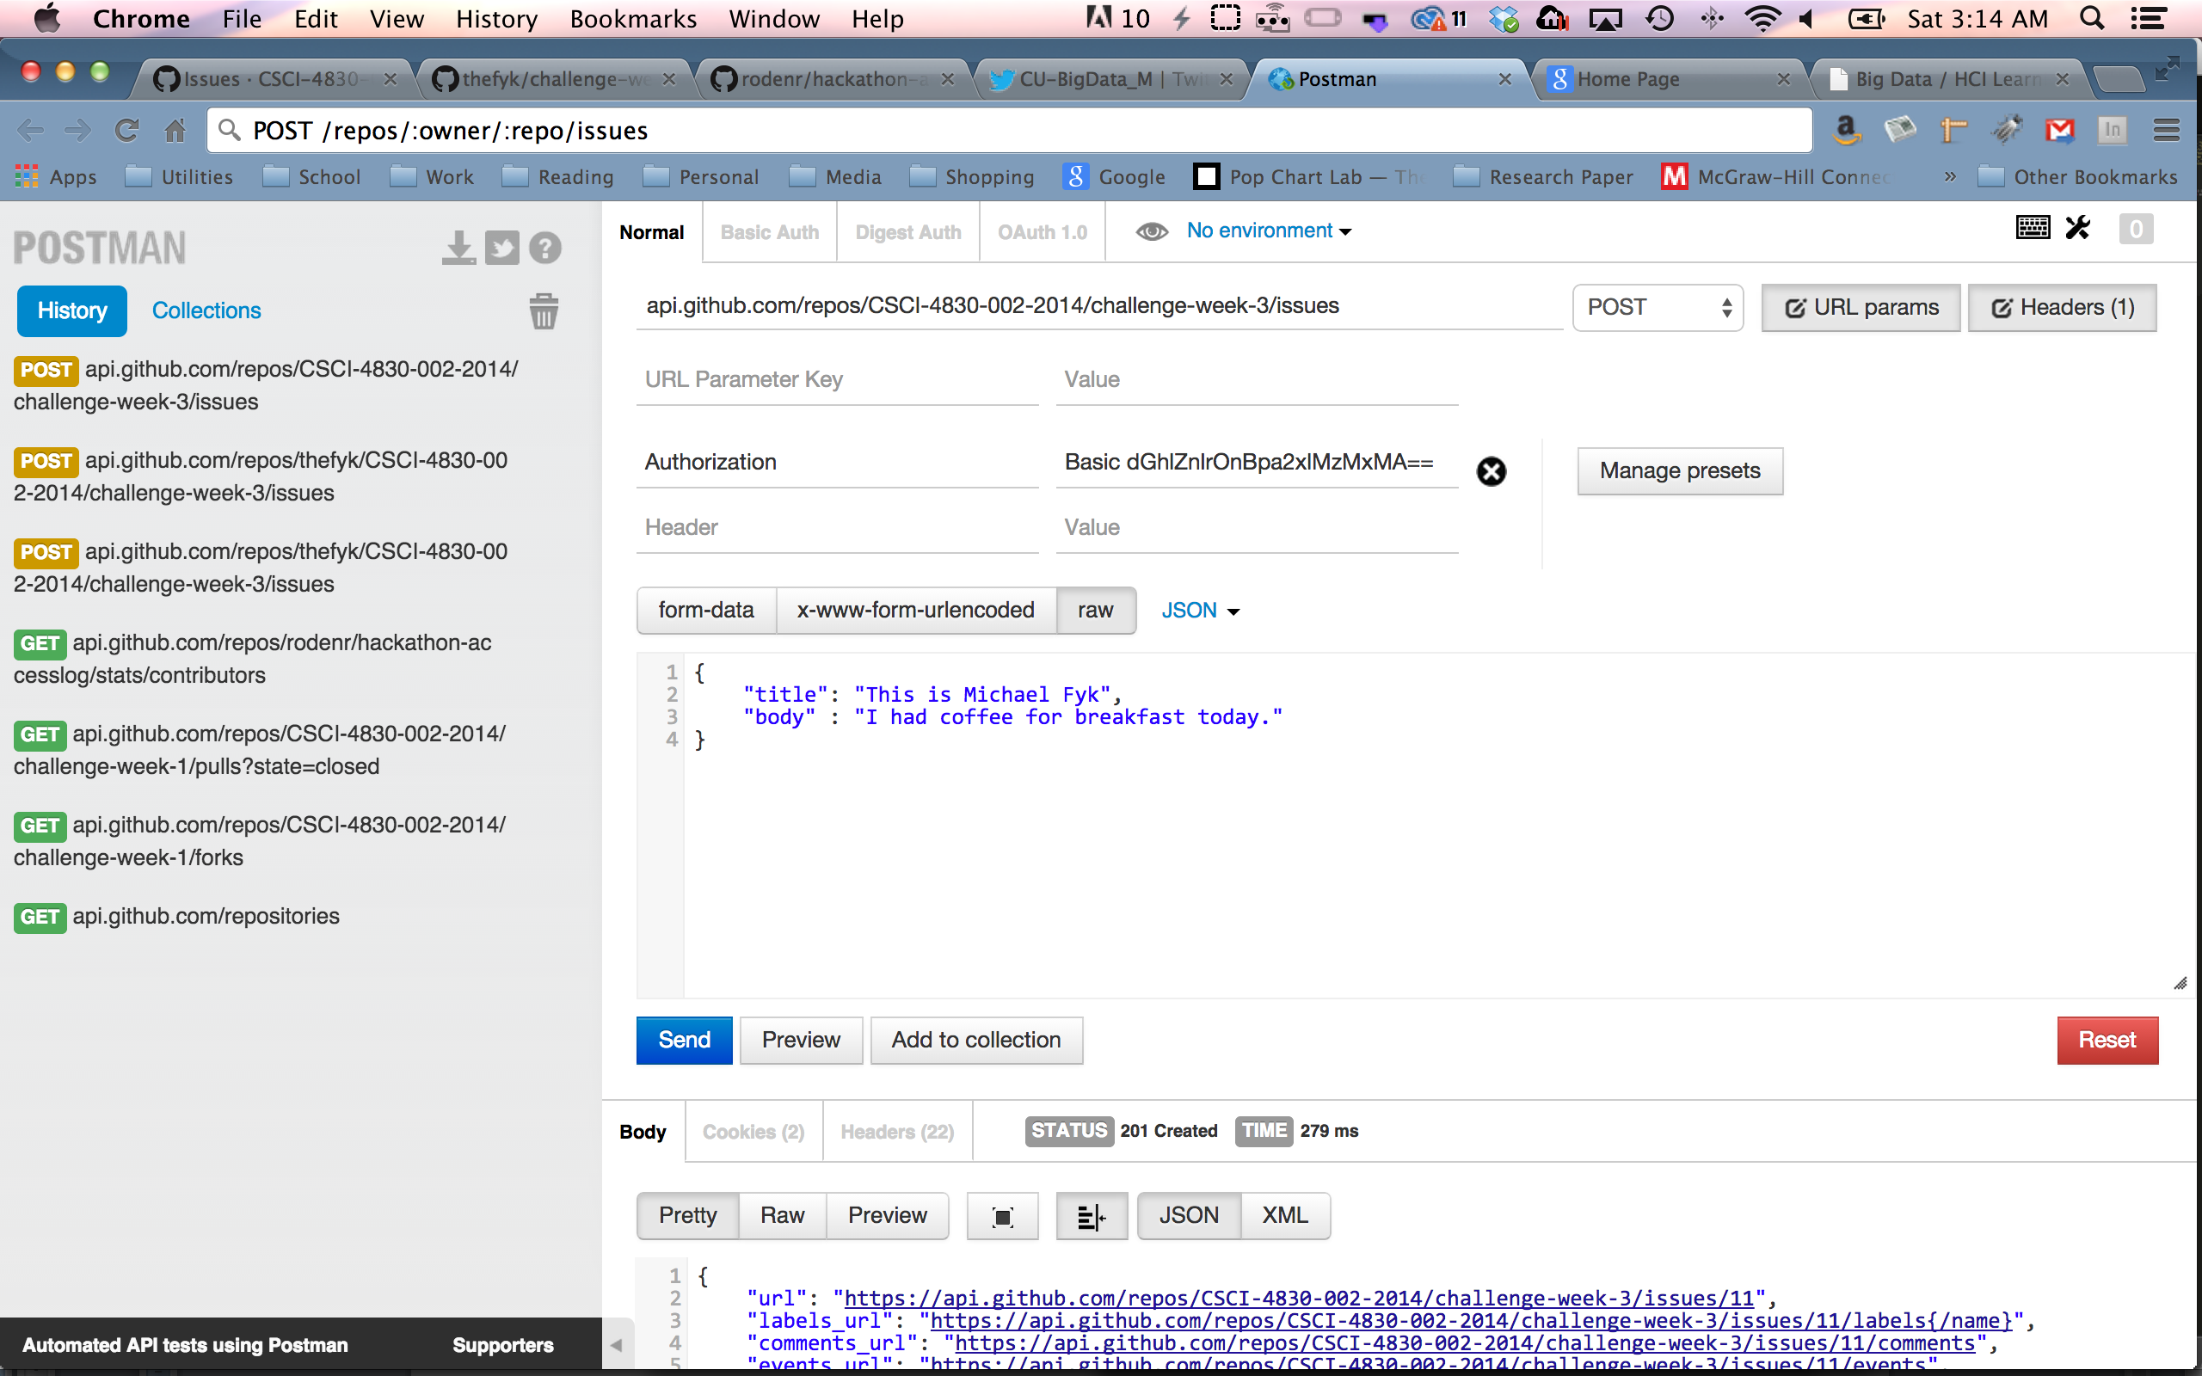Select the form-data body type
This screenshot has height=1376, width=2202.
click(706, 611)
